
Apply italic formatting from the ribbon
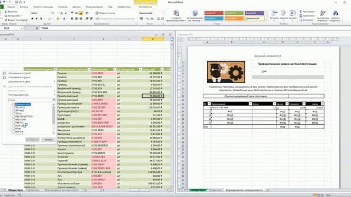[37, 19]
